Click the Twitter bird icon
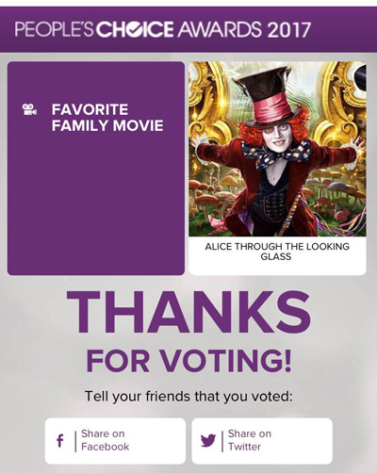377x473 pixels. pos(208,441)
